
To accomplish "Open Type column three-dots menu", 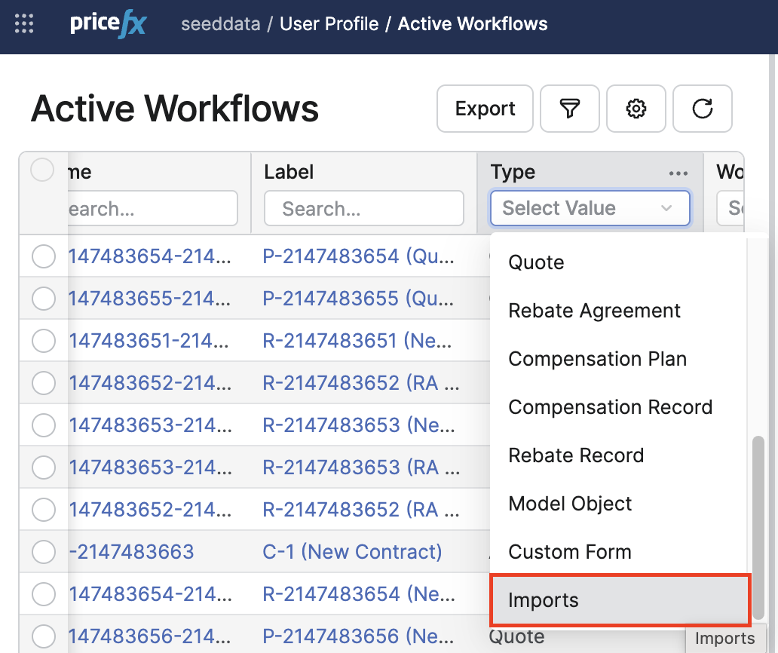I will pyautogui.click(x=678, y=173).
